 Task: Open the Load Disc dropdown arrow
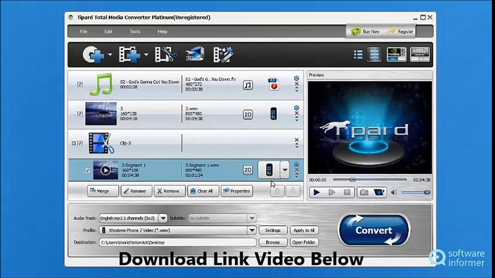tap(110, 55)
